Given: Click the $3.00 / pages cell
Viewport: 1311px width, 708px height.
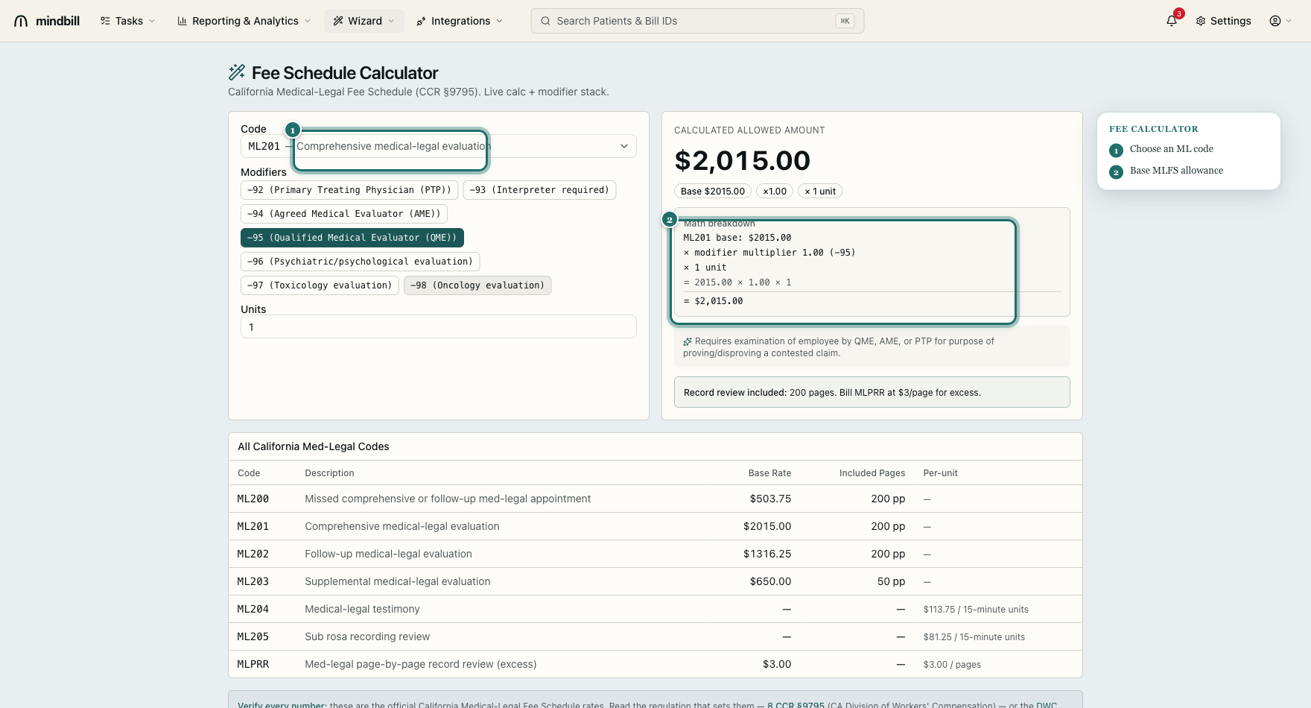Looking at the screenshot, I should coord(952,665).
